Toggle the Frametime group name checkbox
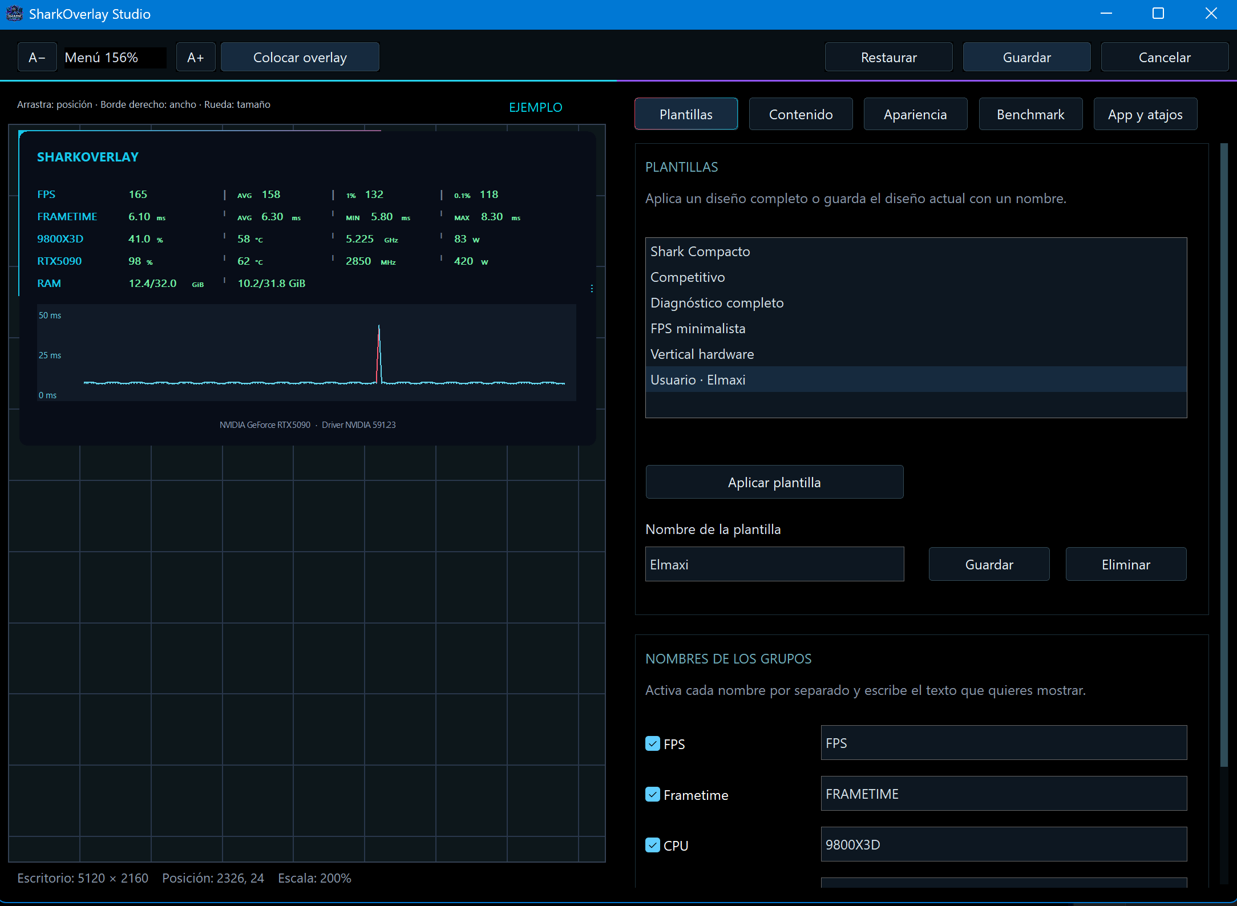Image resolution: width=1237 pixels, height=906 pixels. tap(653, 794)
